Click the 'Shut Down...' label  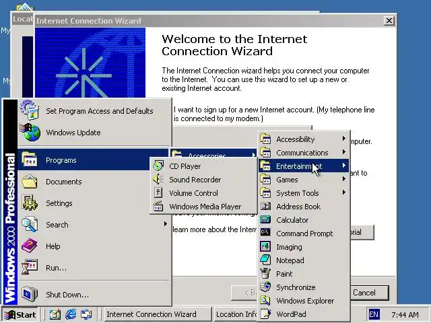67,295
